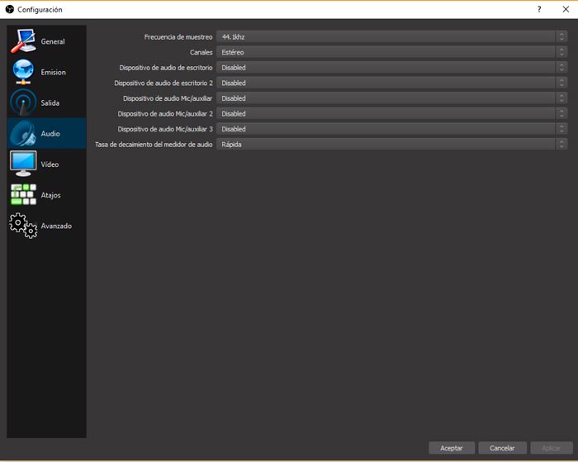Click the 'Dispositivo de audio Mic/auxiliar 3' label

pos(165,129)
